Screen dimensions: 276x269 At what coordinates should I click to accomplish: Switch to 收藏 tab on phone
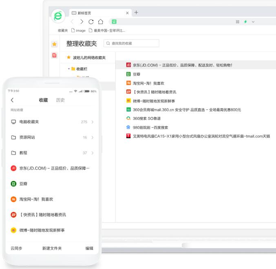click(43, 100)
